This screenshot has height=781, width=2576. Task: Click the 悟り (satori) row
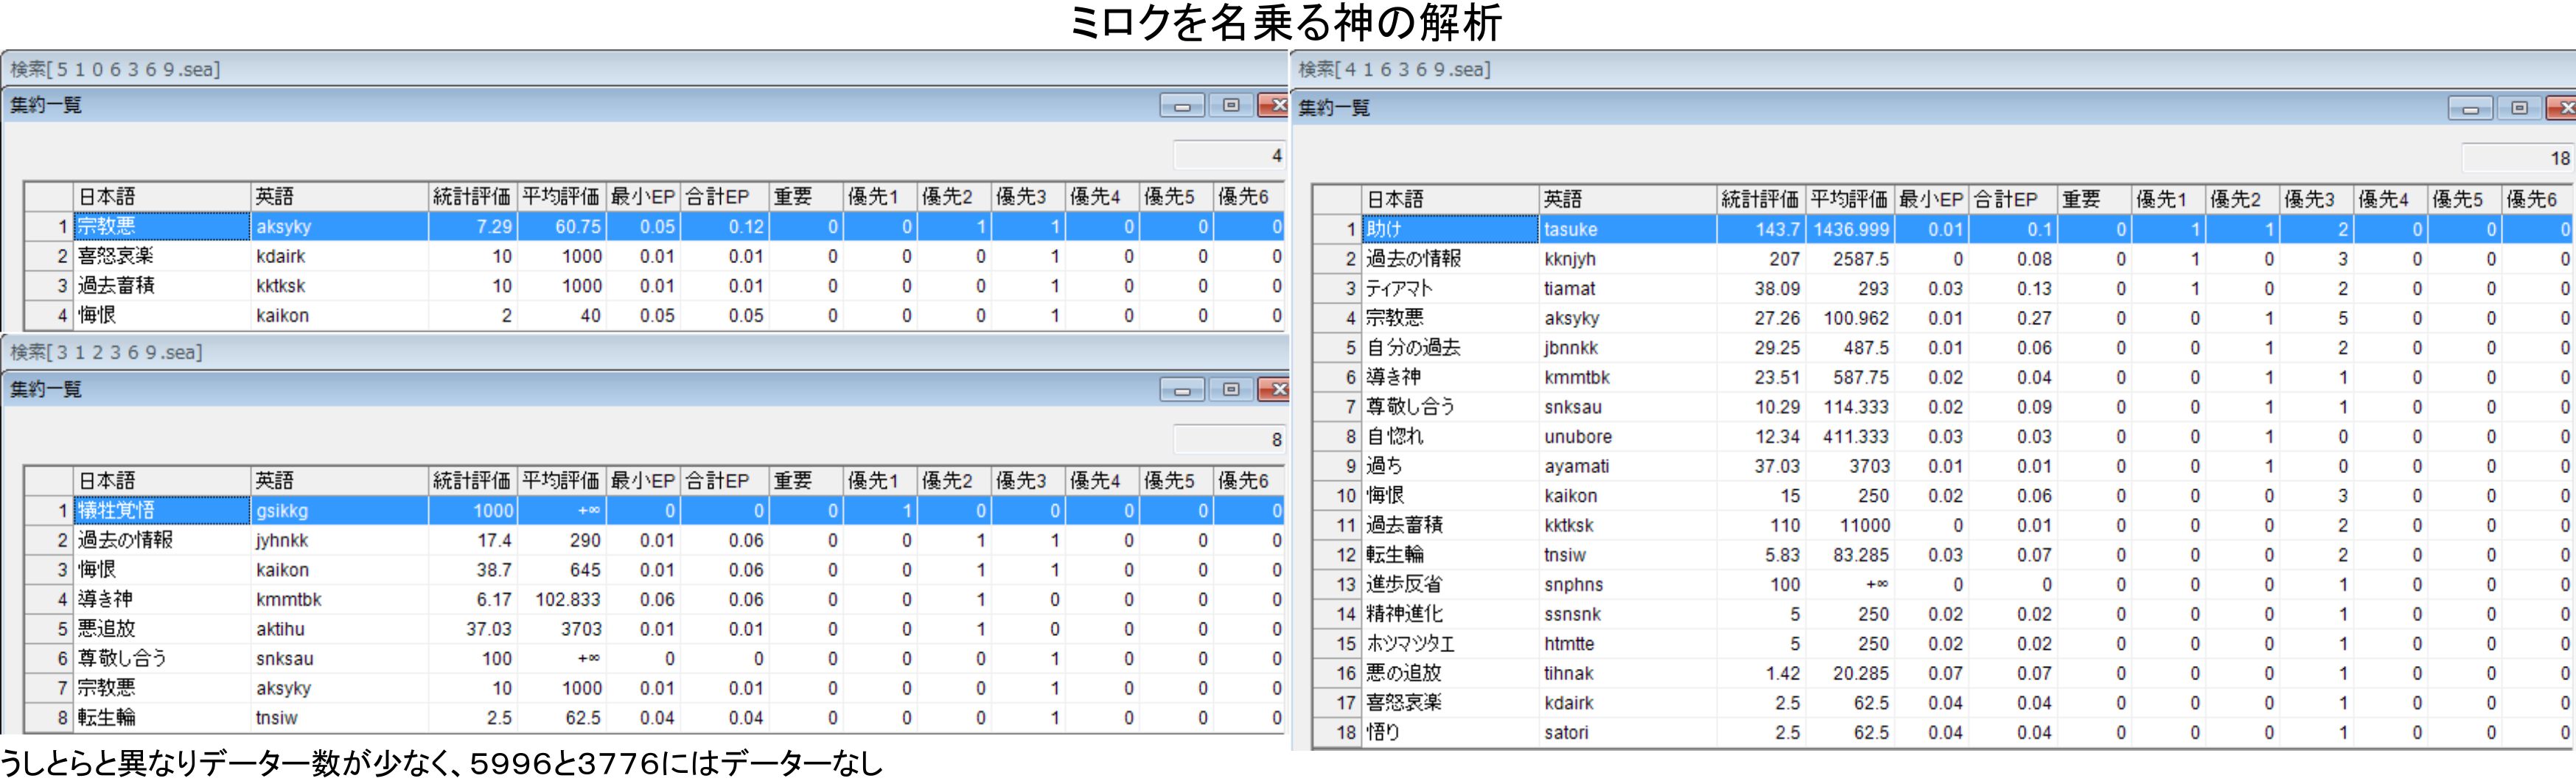(1450, 733)
